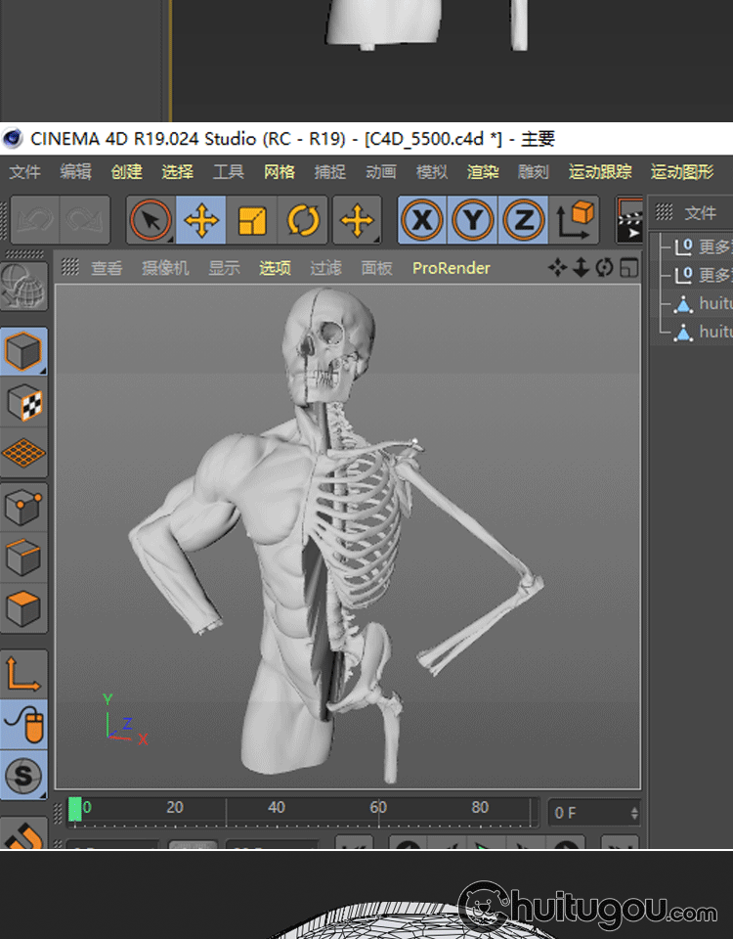Open the 创建 menu

(127, 172)
